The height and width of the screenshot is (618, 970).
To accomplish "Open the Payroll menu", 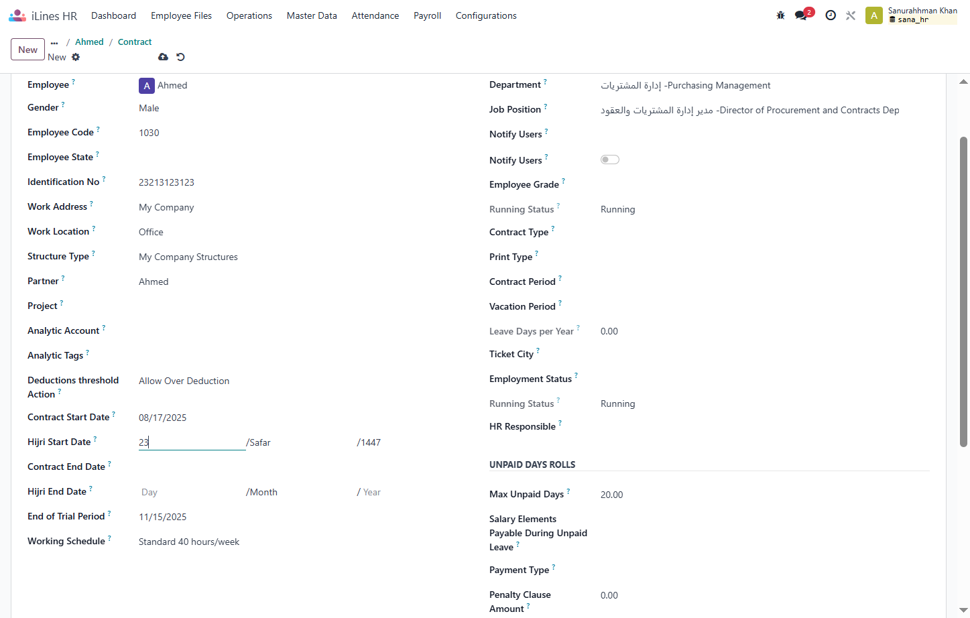I will pyautogui.click(x=427, y=15).
